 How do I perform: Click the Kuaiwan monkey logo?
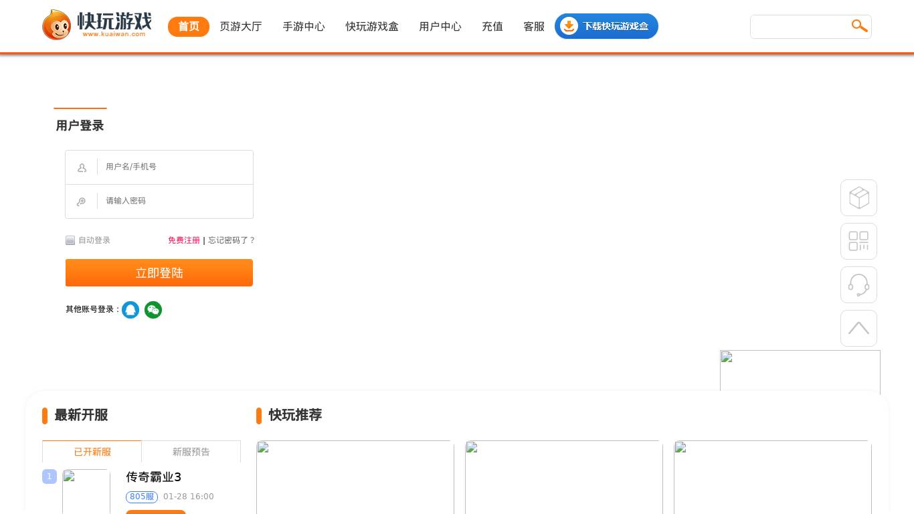pos(57,24)
